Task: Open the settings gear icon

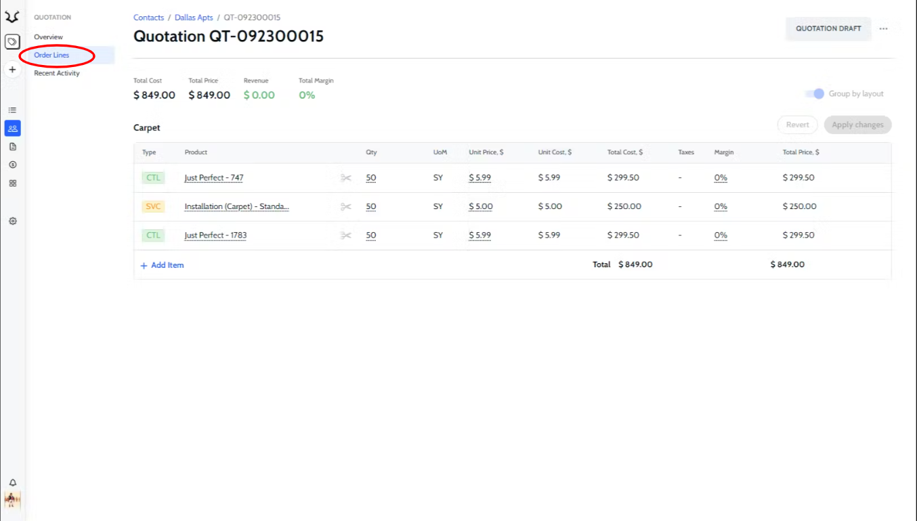Action: 12,221
